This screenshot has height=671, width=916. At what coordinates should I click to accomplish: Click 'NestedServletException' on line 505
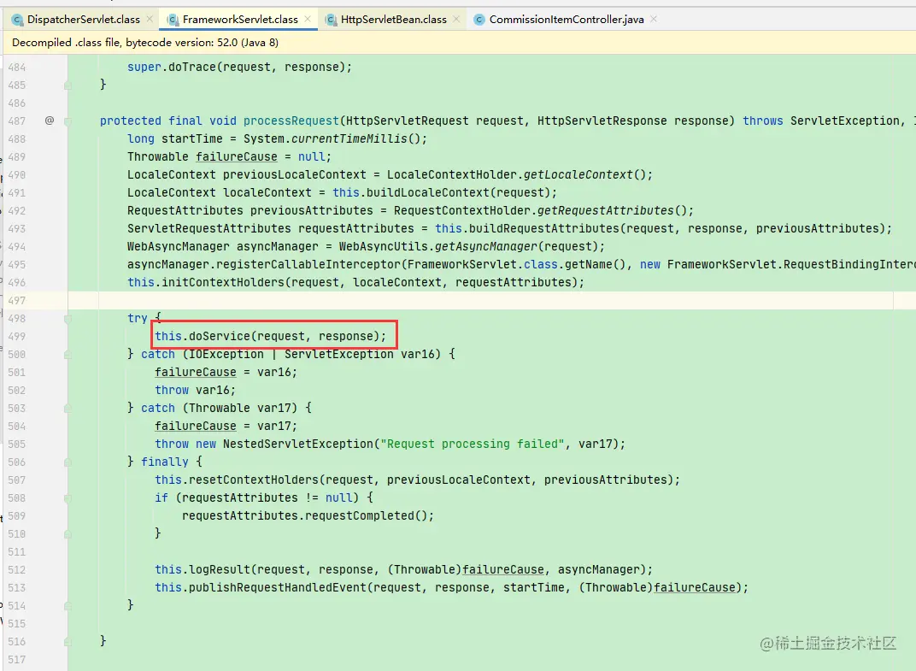pyautogui.click(x=298, y=444)
